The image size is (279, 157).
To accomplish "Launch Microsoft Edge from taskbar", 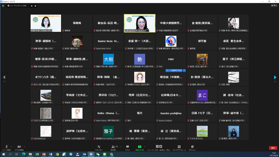I will click(x=23, y=154).
